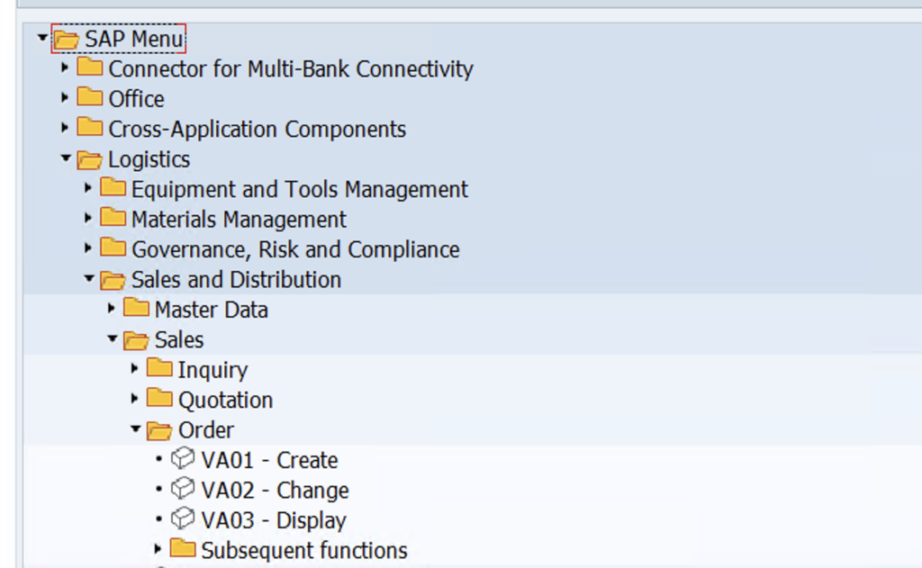Screen dimensions: 922x568
Task: Collapse the Order node arrow
Action: tap(135, 429)
